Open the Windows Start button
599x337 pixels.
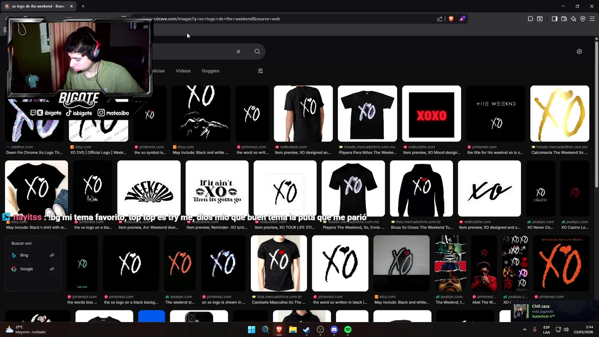tap(251, 330)
